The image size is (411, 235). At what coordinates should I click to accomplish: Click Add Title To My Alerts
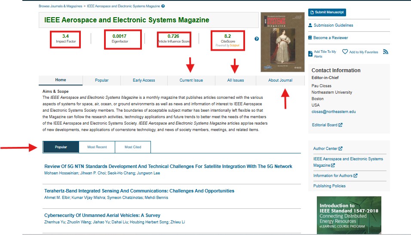point(325,54)
